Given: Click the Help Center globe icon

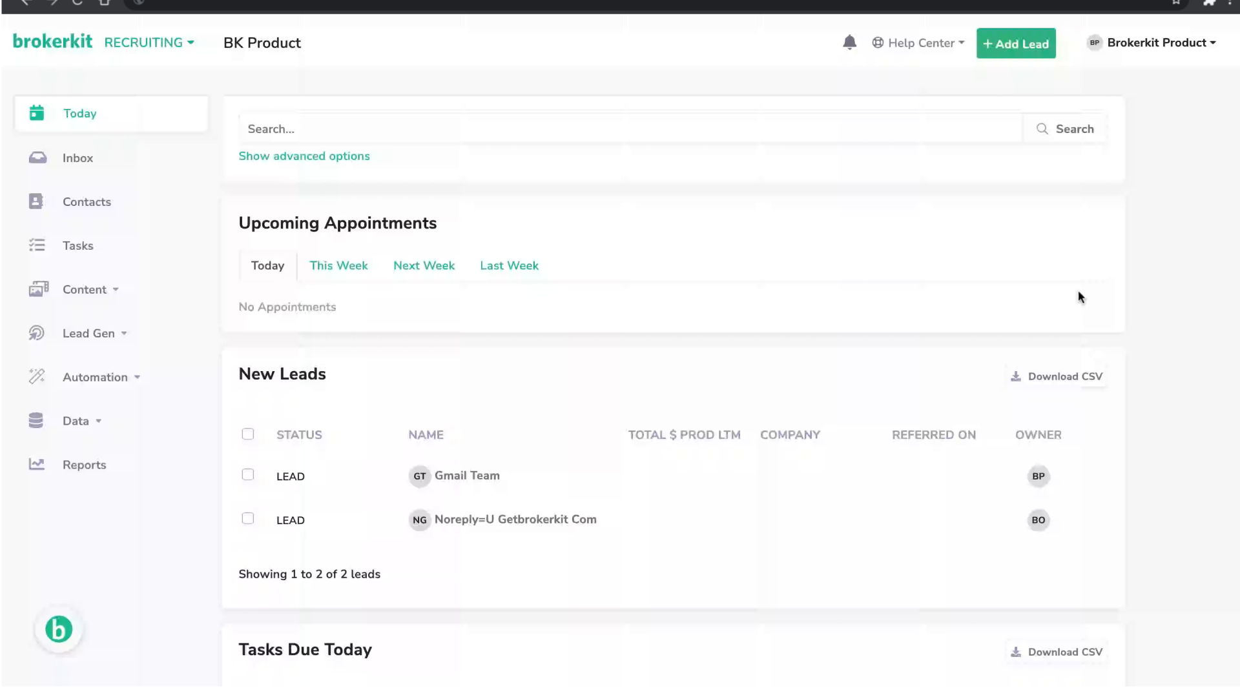Looking at the screenshot, I should point(878,43).
